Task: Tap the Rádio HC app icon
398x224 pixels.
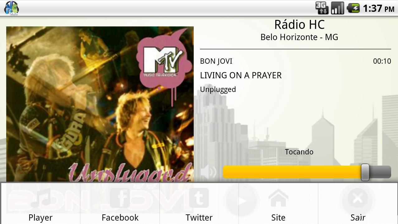Action: point(12,8)
